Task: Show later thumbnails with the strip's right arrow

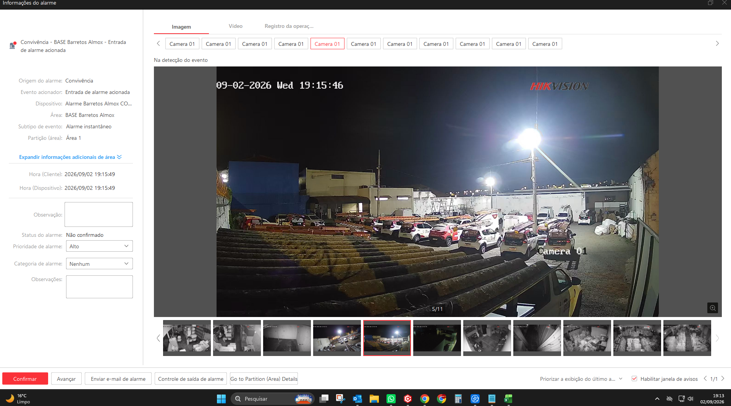Action: pos(717,338)
